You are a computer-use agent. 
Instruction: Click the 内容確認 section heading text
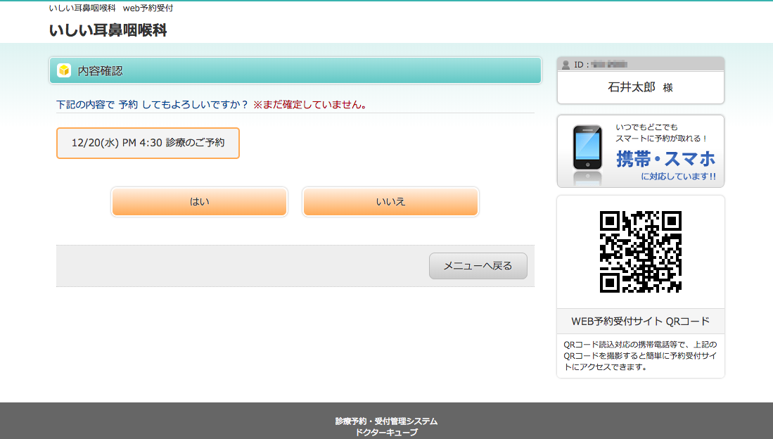pyautogui.click(x=100, y=70)
